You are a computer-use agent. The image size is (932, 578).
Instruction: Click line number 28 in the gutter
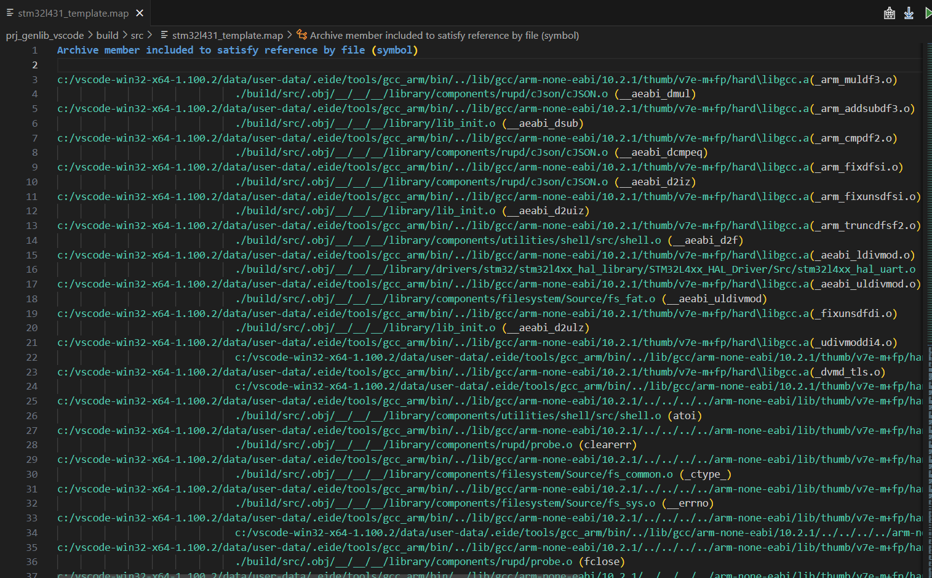click(x=31, y=445)
